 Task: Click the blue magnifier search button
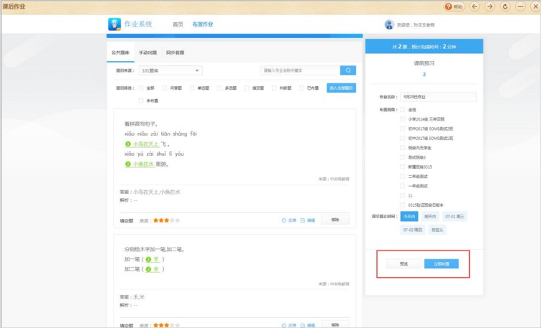(347, 70)
